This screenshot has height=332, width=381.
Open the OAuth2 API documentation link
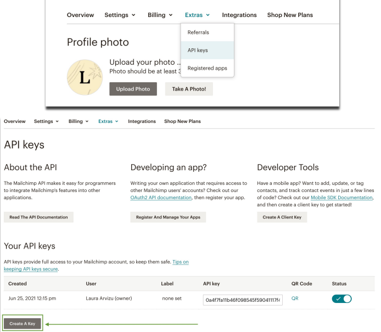pyautogui.click(x=161, y=198)
